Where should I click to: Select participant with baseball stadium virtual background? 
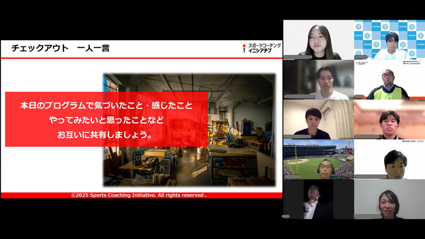pyautogui.click(x=318, y=159)
